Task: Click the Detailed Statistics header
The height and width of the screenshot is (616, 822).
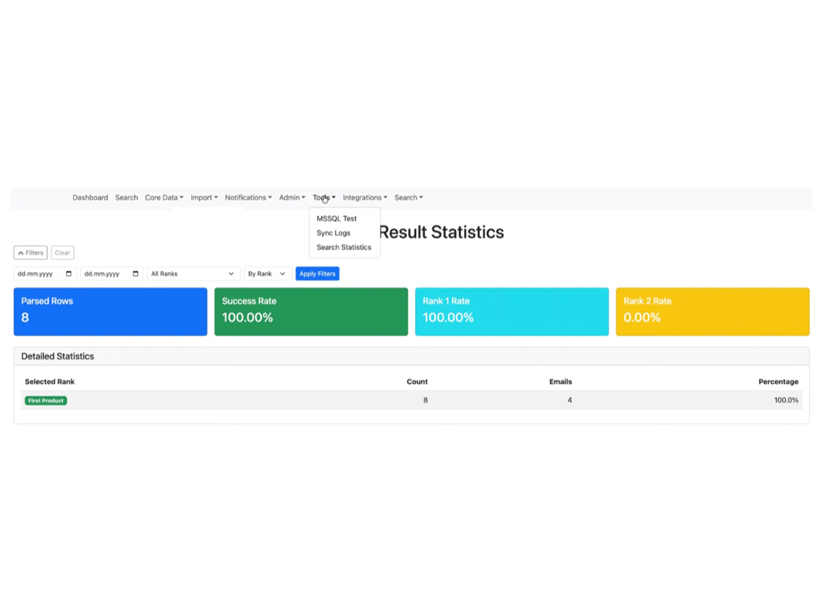Action: [412, 357]
